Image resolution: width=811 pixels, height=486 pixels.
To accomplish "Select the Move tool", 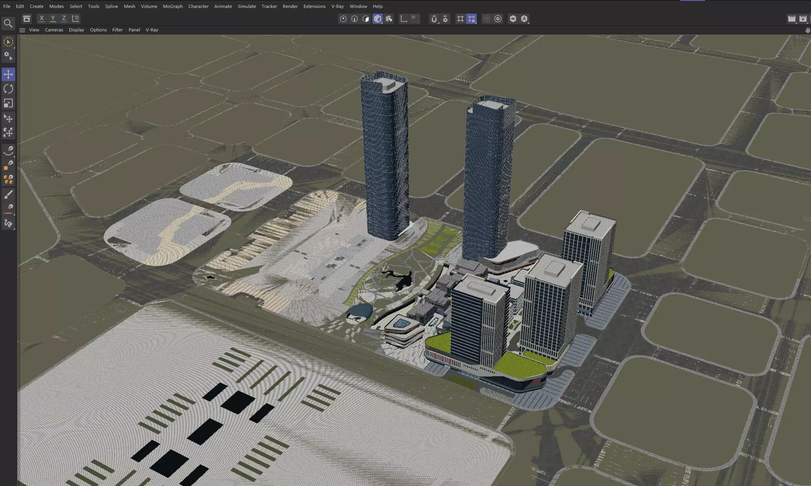I will point(8,74).
